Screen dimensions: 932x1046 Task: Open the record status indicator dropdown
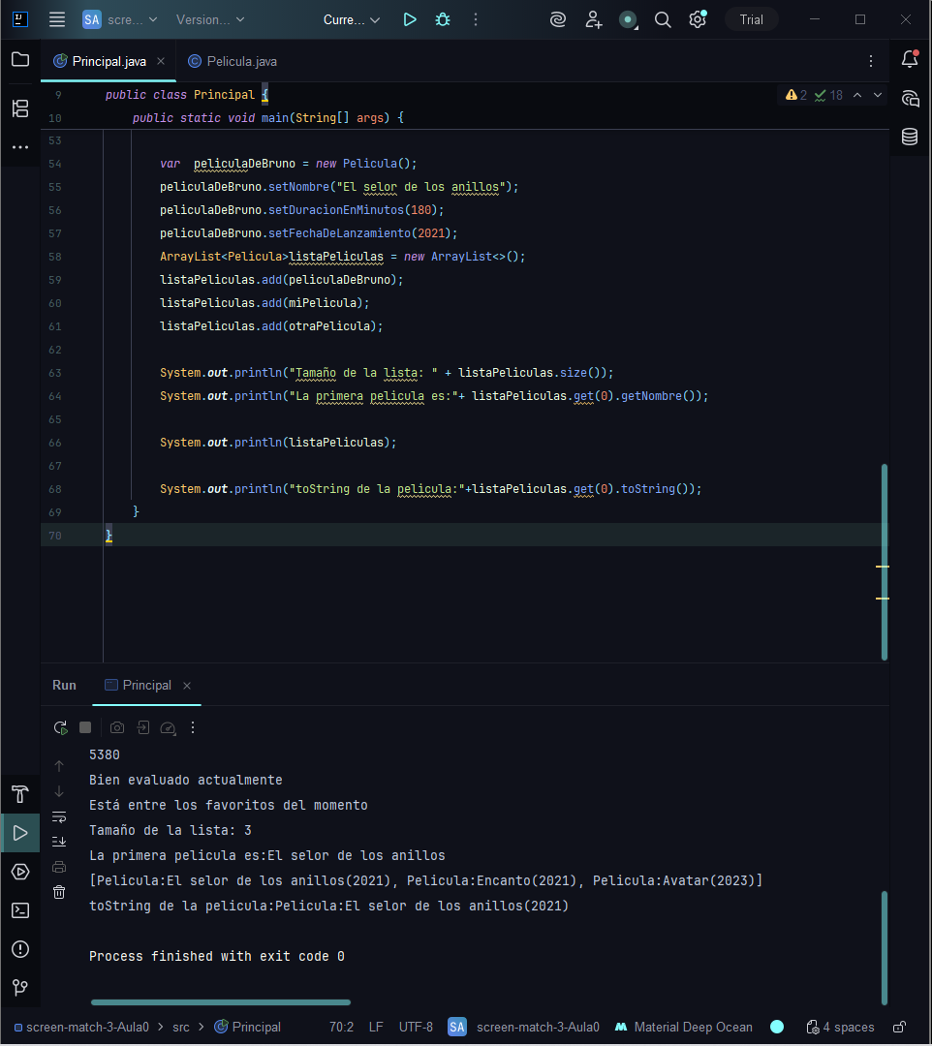tap(628, 20)
